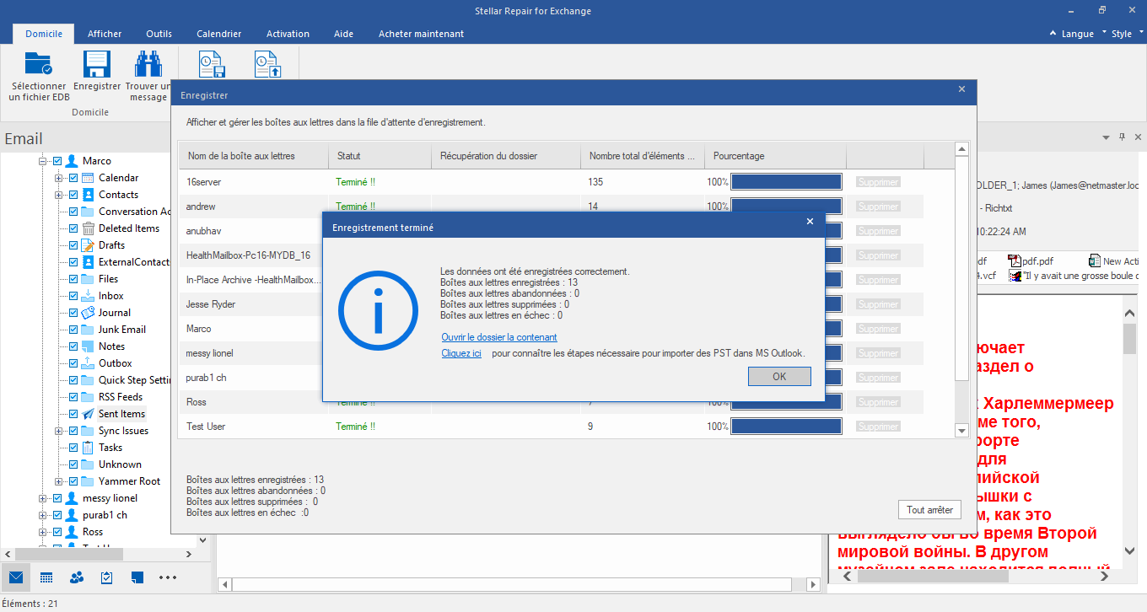Collapse the Marco mailbox node
The width and height of the screenshot is (1147, 612).
42,161
